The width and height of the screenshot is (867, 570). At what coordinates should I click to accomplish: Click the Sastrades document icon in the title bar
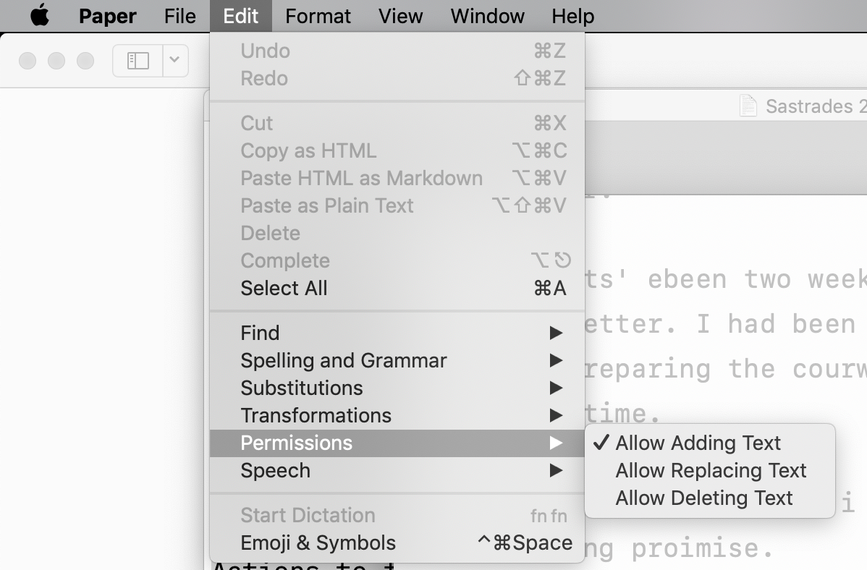click(748, 106)
